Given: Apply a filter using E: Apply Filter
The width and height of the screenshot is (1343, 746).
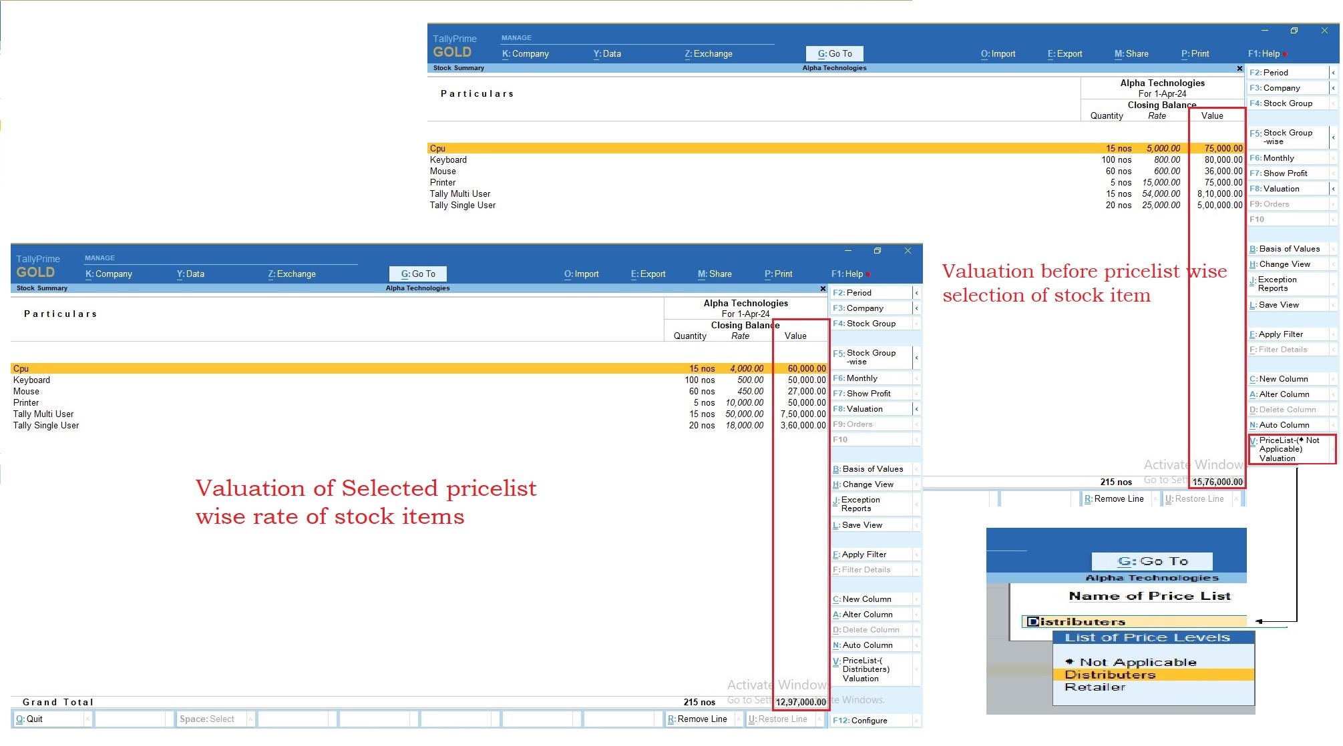Looking at the screenshot, I should click(x=864, y=554).
